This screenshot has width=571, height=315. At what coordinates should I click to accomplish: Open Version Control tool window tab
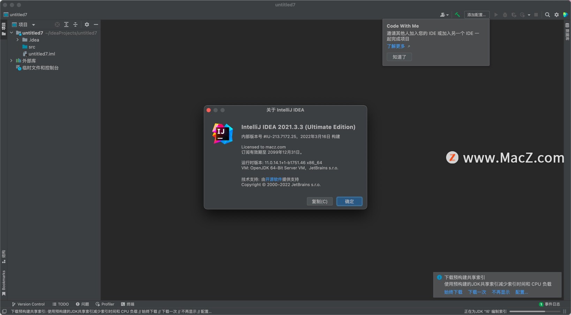pos(28,304)
